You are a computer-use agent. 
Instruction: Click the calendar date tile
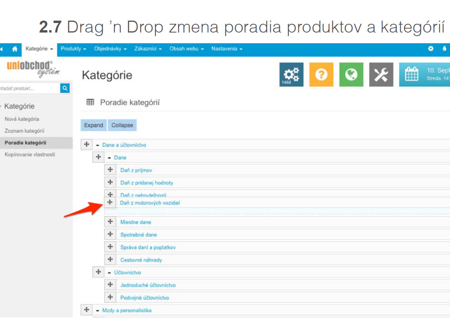(x=425, y=75)
